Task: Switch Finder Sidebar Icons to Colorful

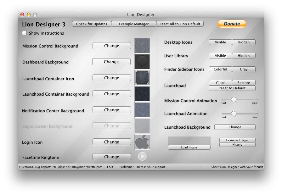Action: pos(220,69)
